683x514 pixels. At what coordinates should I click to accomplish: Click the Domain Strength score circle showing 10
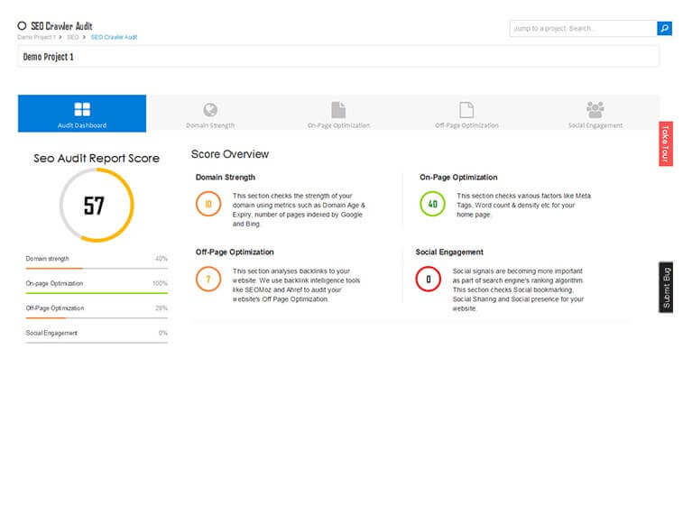coord(208,204)
